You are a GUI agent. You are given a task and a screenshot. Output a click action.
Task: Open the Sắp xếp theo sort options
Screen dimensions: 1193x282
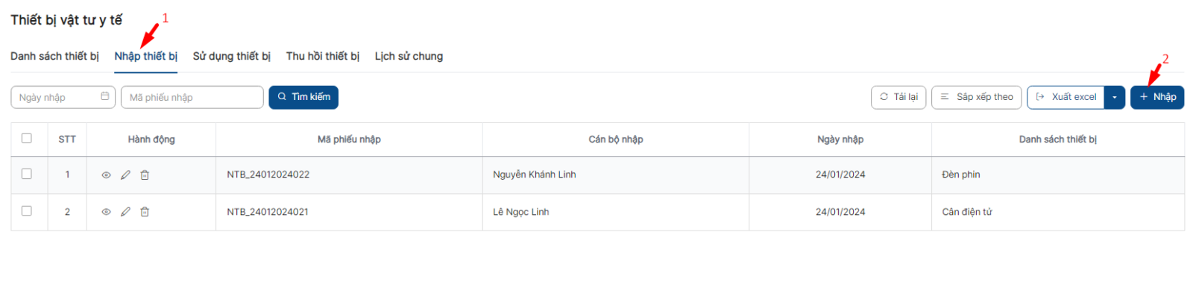pyautogui.click(x=976, y=97)
